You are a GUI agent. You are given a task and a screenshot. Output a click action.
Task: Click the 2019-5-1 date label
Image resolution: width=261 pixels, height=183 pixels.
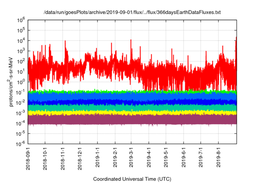(x=166, y=157)
